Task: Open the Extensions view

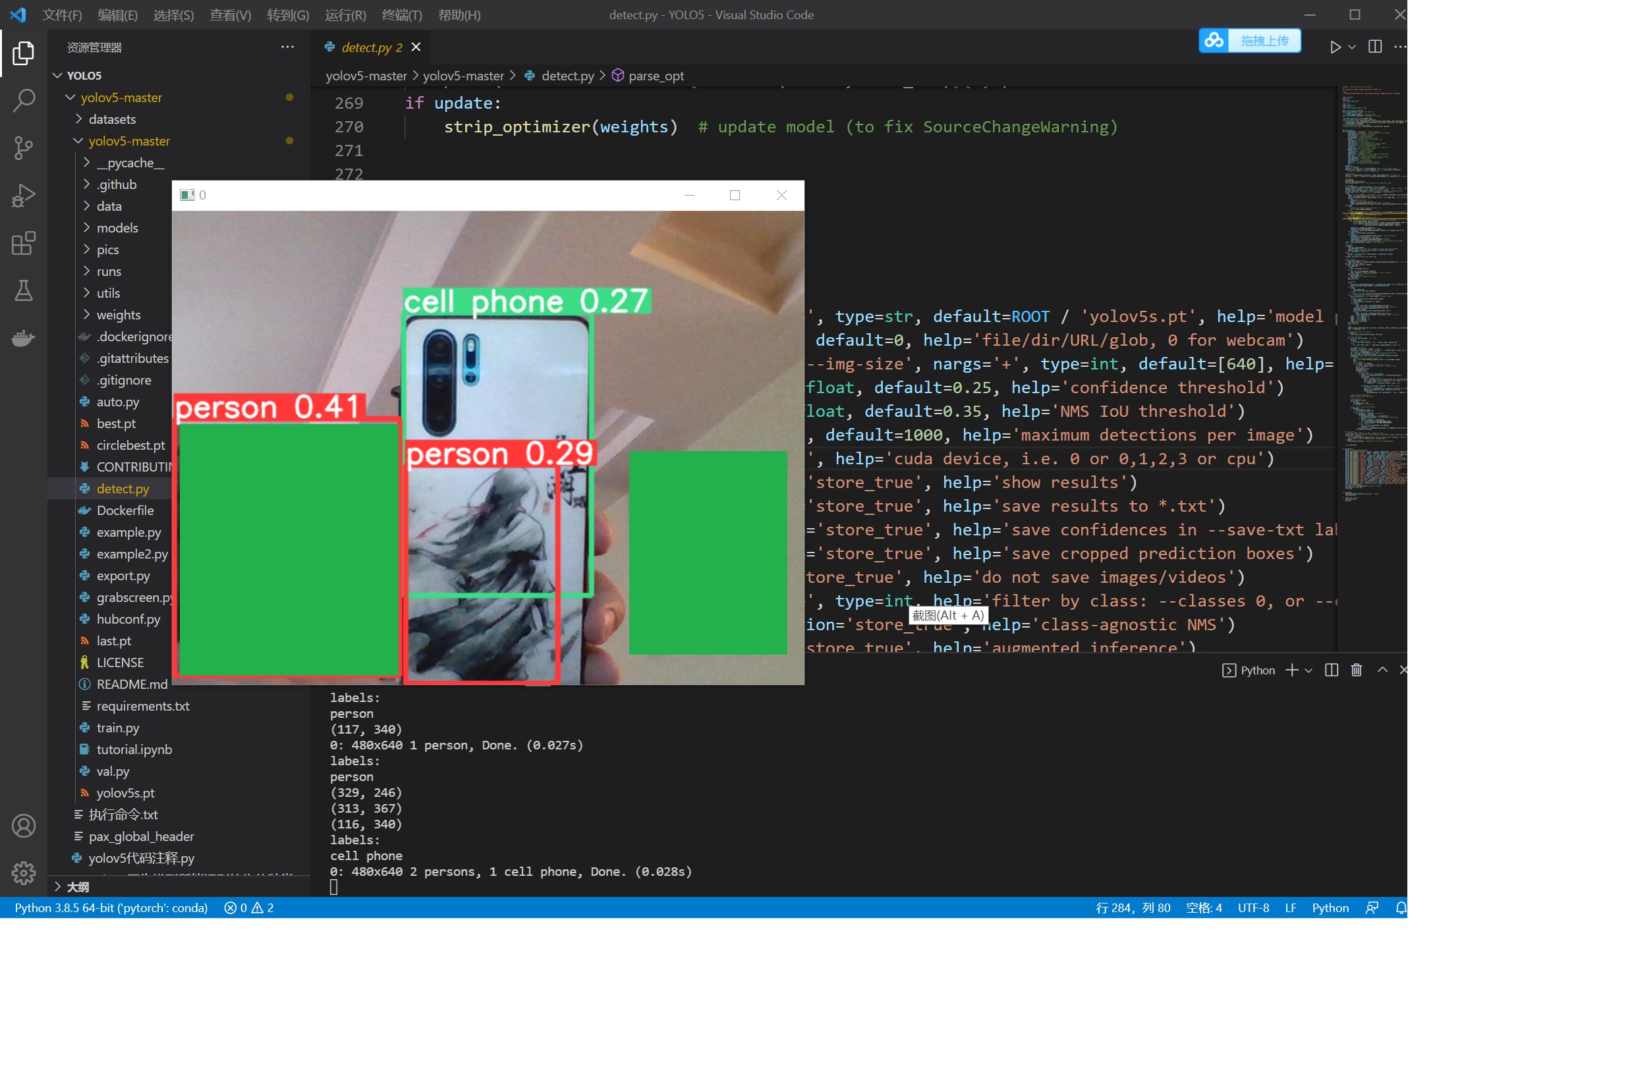Action: pos(24,243)
